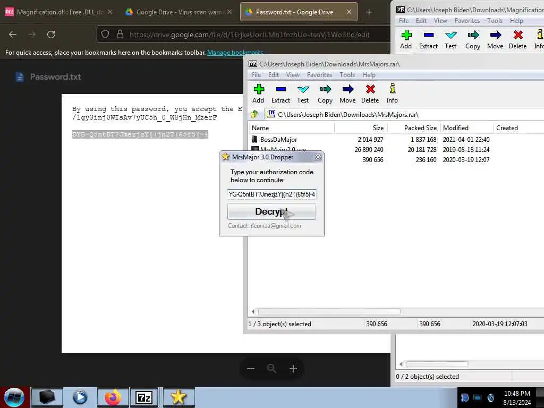Click the MrsMajors.rar horizontal scrollbar
544x408 pixels.
(328, 311)
